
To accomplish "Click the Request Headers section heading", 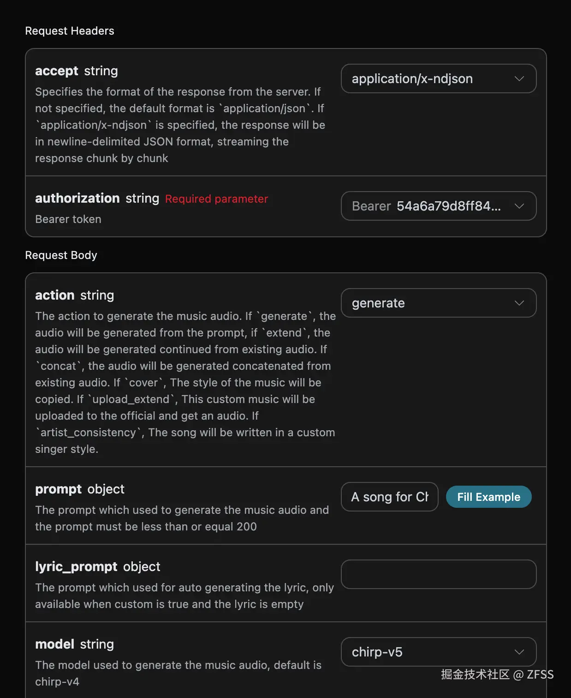I will (x=70, y=31).
